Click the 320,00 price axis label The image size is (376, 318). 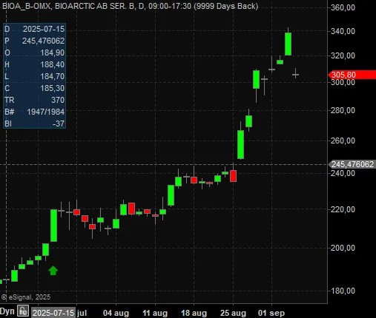coord(343,55)
